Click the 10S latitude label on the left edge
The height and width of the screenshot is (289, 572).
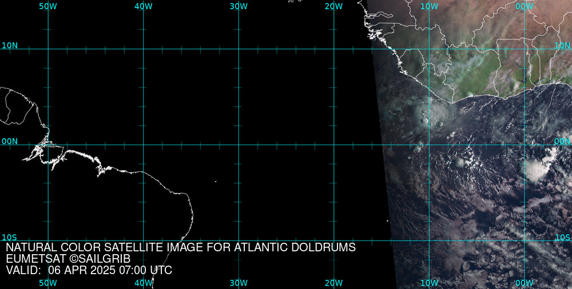(x=10, y=238)
